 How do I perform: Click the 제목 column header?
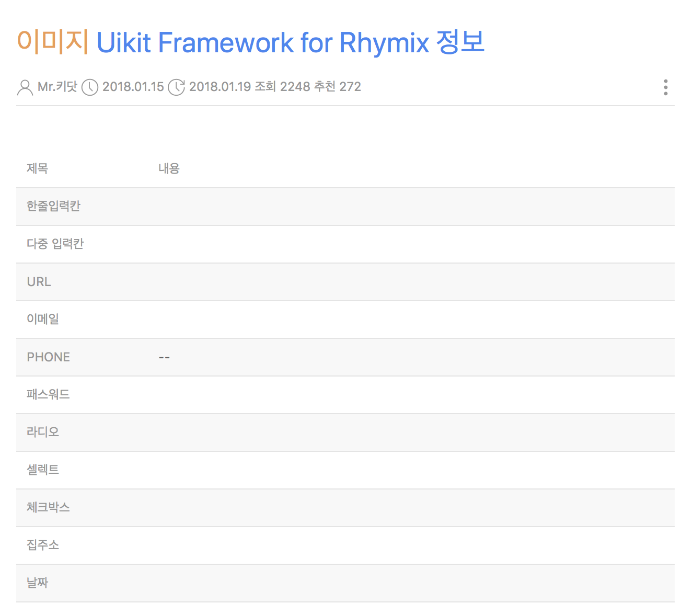pyautogui.click(x=38, y=168)
